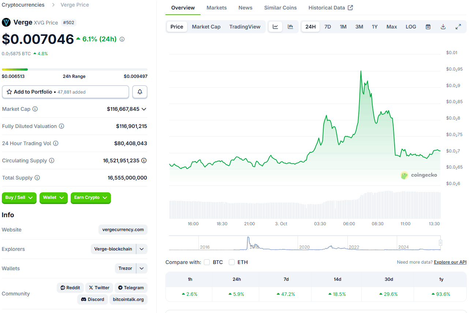This screenshot has height=313, width=470.
Task: Click the Explore our API link
Action: 450,262
